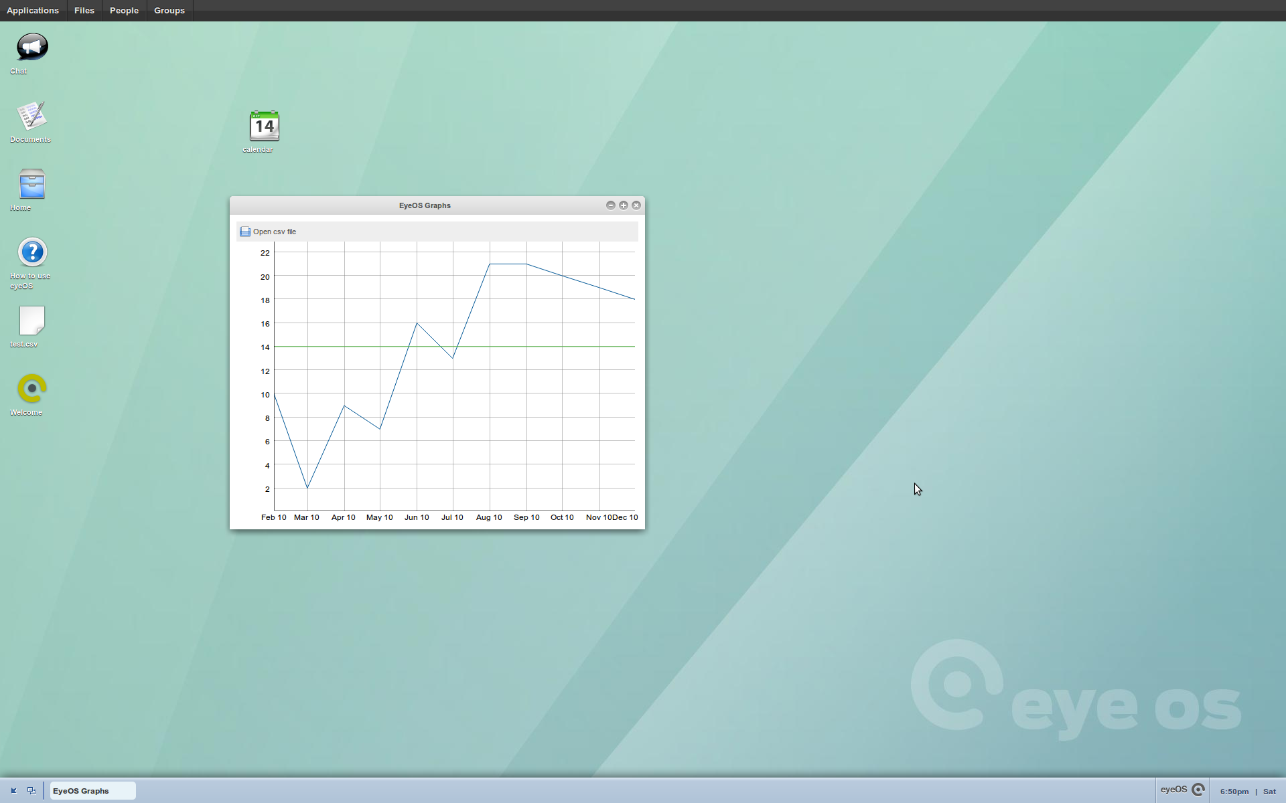This screenshot has width=1286, height=803.
Task: Click the Applications menu item
Action: pyautogui.click(x=32, y=10)
